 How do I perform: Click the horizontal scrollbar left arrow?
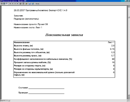pyautogui.click(x=9, y=101)
